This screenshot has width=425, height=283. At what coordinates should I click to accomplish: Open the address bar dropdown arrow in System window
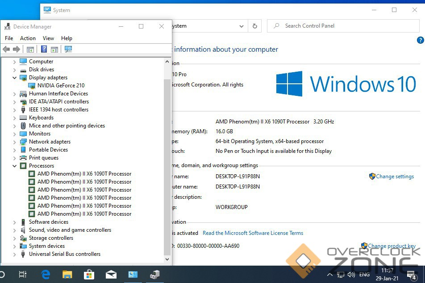pos(241,26)
